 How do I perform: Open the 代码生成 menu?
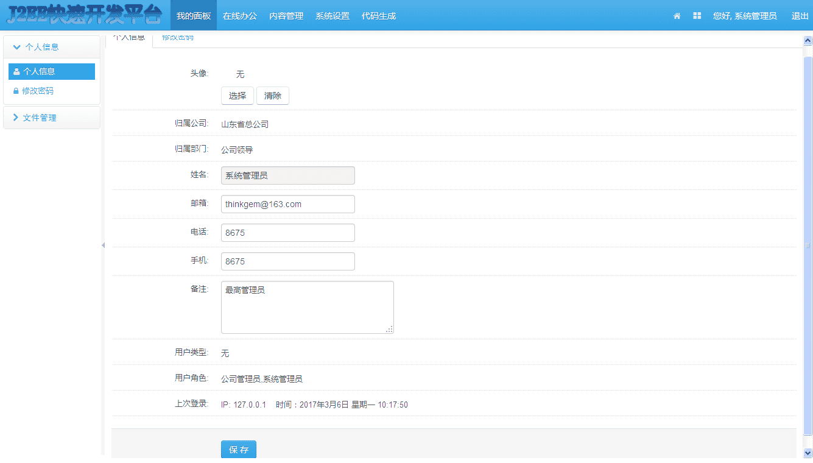click(379, 16)
